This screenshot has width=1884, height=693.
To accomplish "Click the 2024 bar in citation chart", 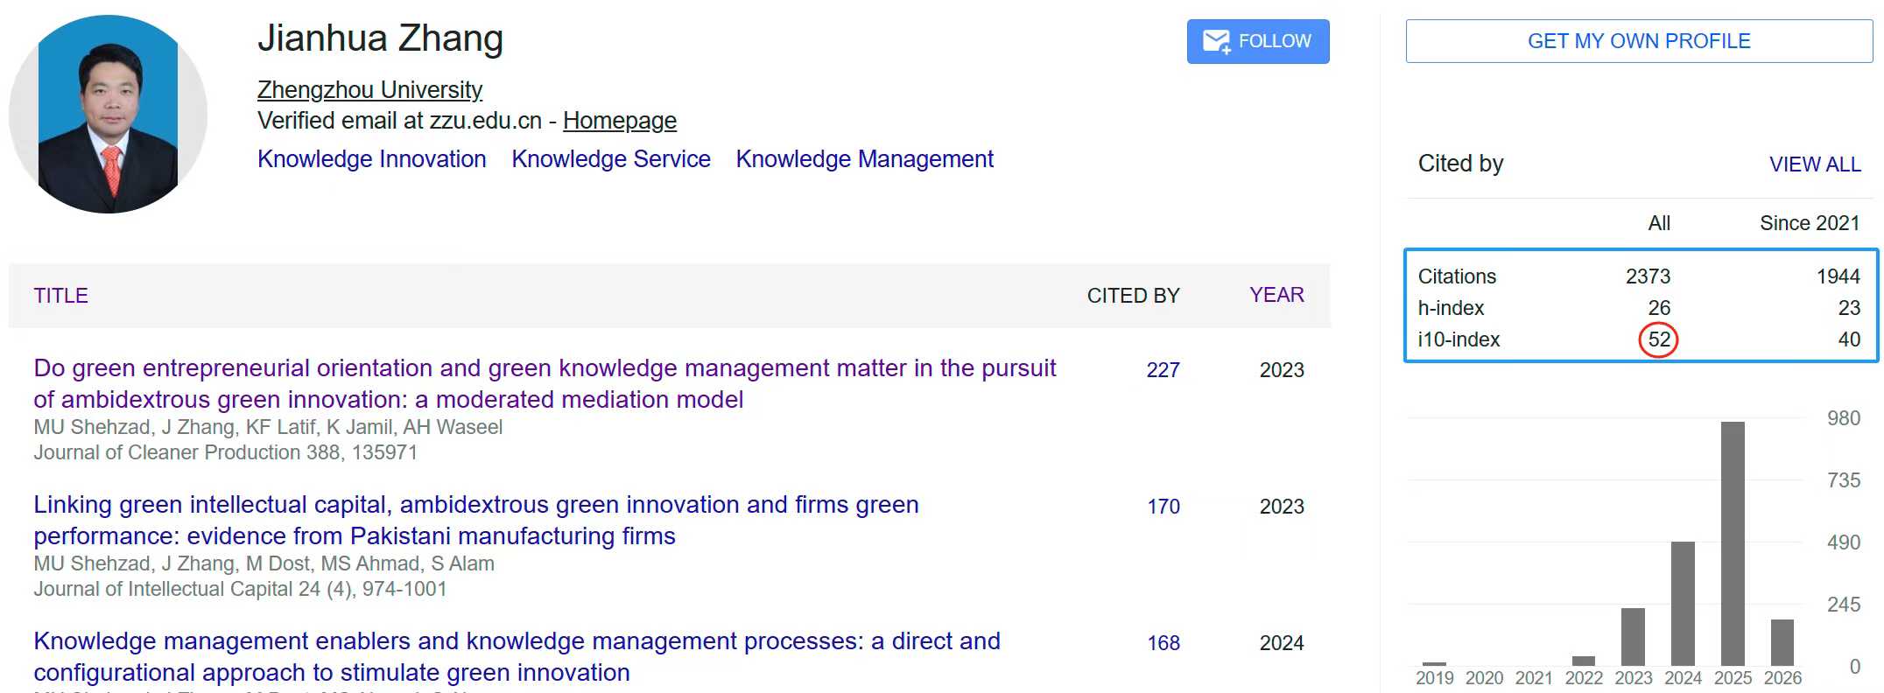I will (1682, 603).
